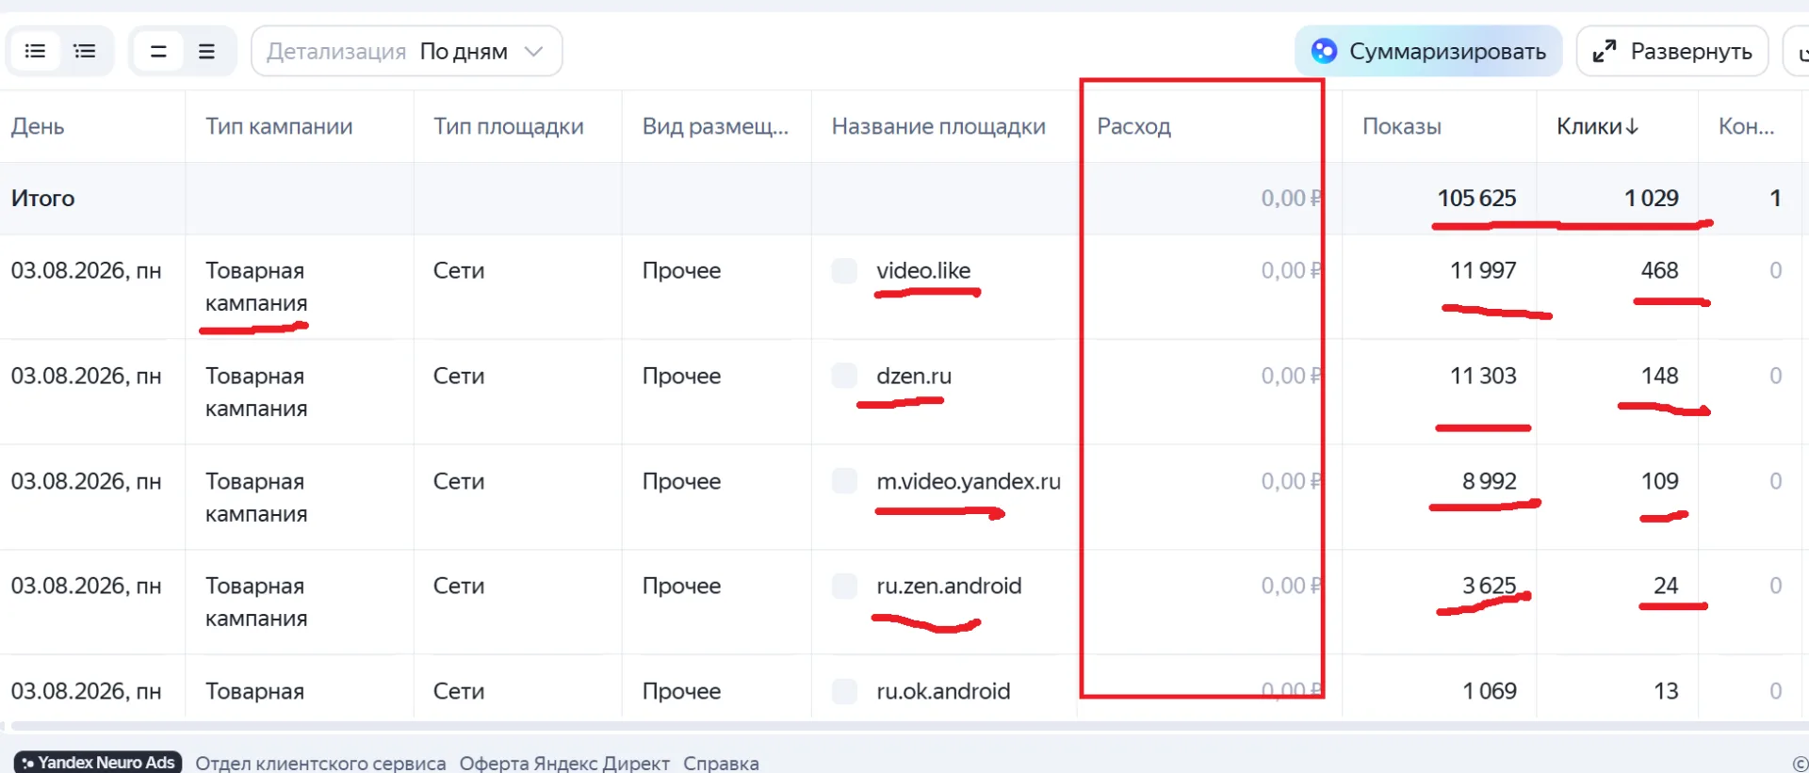Click the Итого row label
1809x773 pixels.
tap(43, 198)
